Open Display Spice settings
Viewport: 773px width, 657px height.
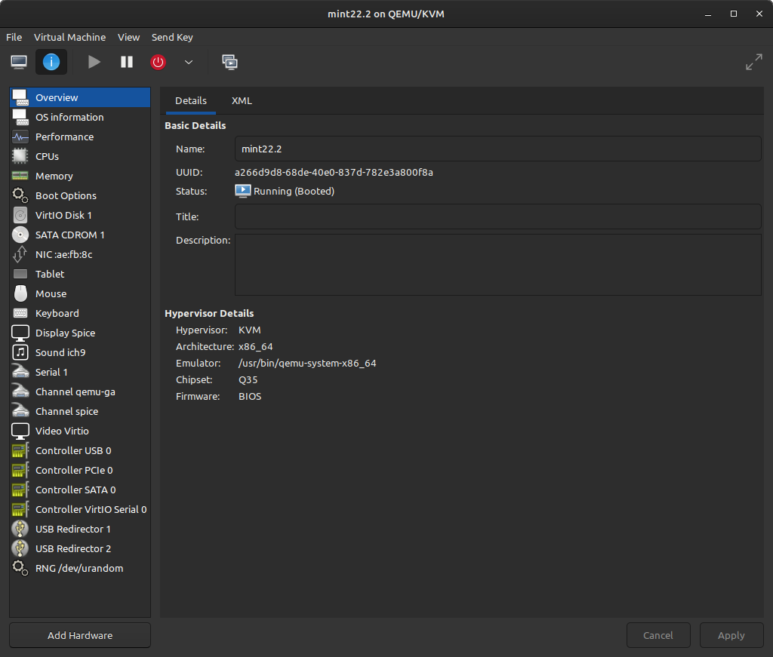point(80,333)
